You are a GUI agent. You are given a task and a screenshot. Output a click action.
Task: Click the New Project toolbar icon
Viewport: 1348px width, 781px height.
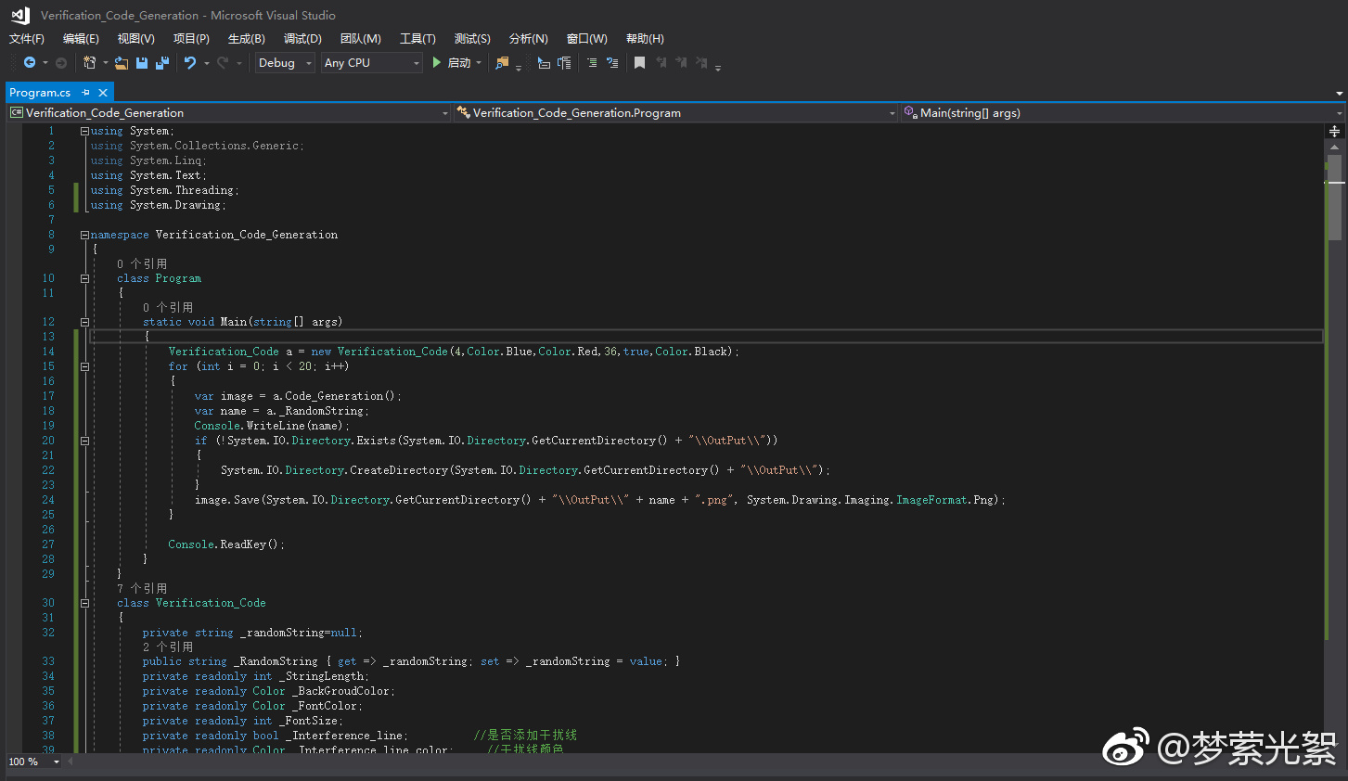pyautogui.click(x=90, y=63)
